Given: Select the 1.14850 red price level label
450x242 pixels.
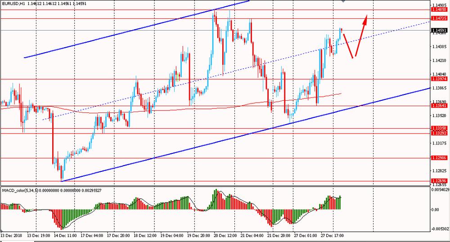Looking at the screenshot, I should click(x=439, y=9).
